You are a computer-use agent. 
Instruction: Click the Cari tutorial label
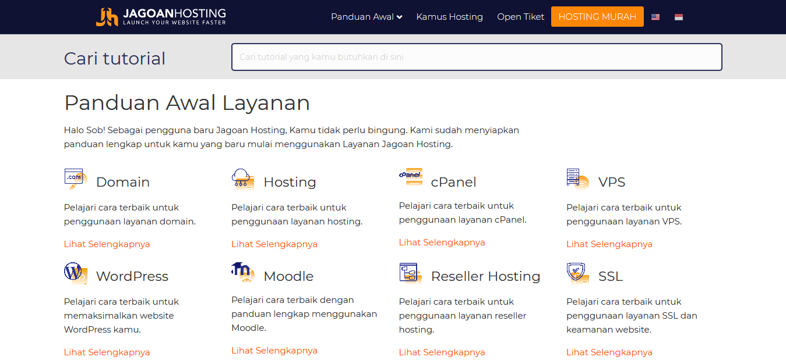tap(115, 59)
